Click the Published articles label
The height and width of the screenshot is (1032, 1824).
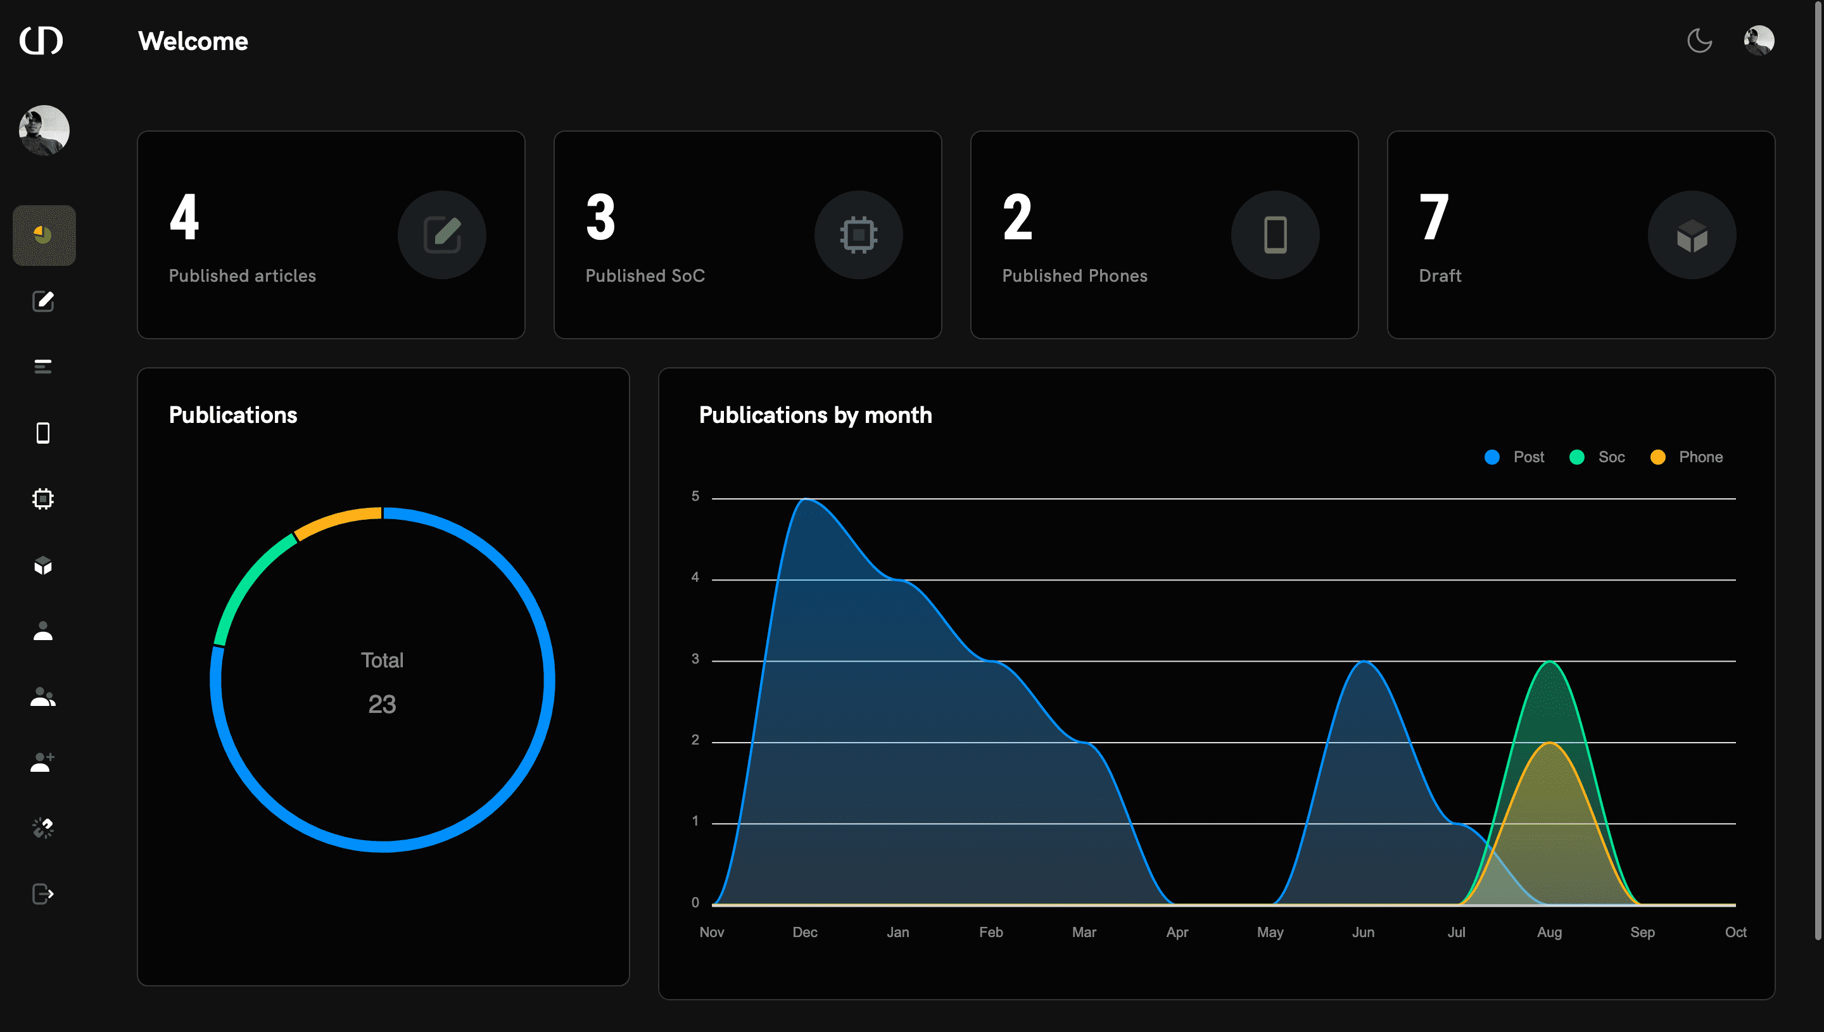tap(243, 275)
